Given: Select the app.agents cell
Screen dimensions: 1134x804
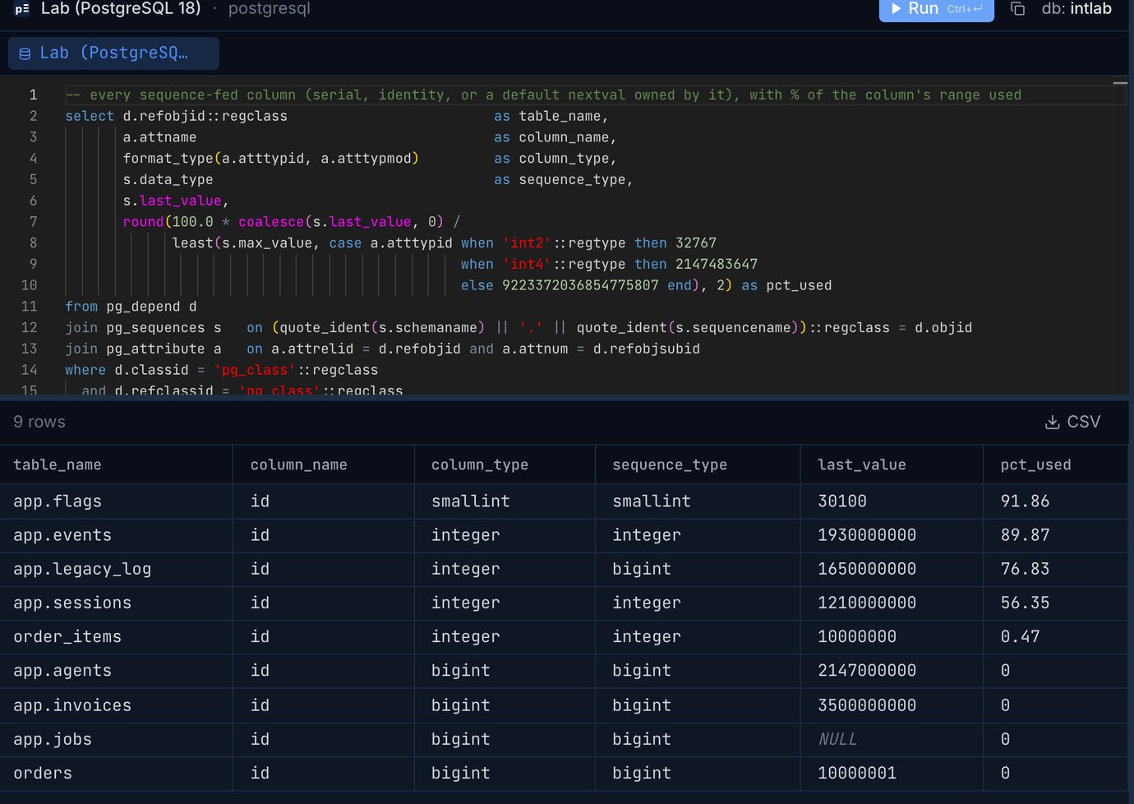Looking at the screenshot, I should (x=116, y=671).
